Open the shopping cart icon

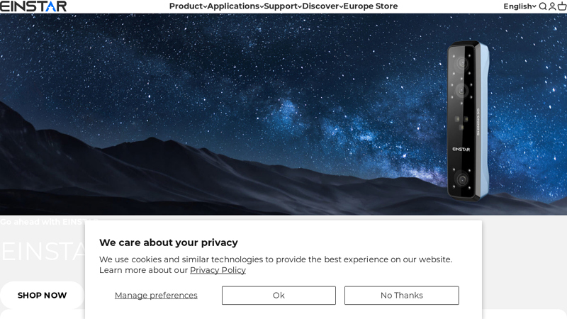click(562, 6)
